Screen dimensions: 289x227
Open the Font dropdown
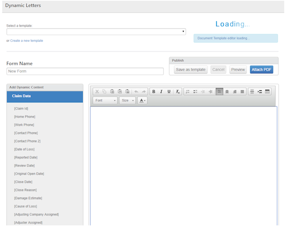coord(105,100)
